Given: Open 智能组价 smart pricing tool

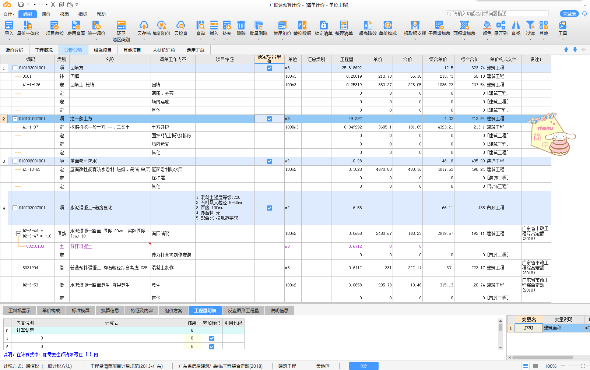Looking at the screenshot, I should tap(161, 28).
